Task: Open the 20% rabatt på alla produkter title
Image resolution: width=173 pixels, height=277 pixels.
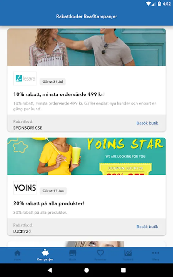Action: click(x=49, y=203)
